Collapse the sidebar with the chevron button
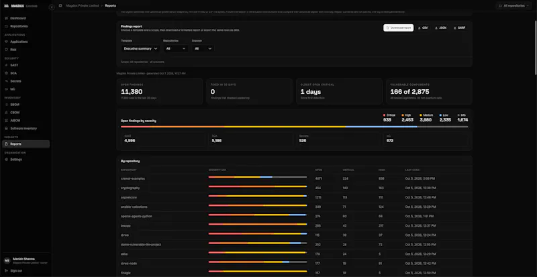 click(x=52, y=7)
